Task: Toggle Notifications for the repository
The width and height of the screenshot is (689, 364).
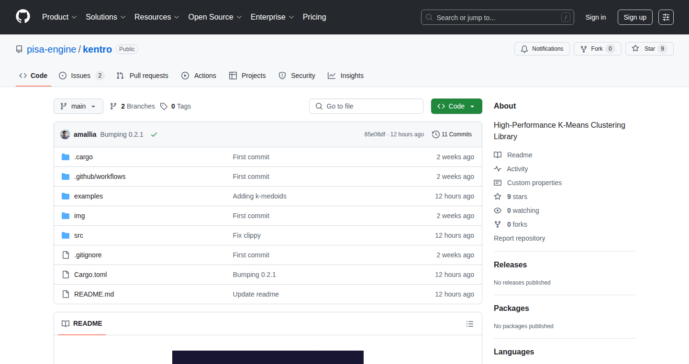Action: [x=542, y=49]
